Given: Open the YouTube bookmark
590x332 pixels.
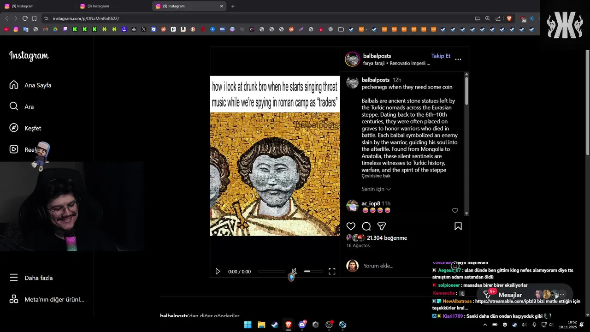Looking at the screenshot, I should pos(6,29).
